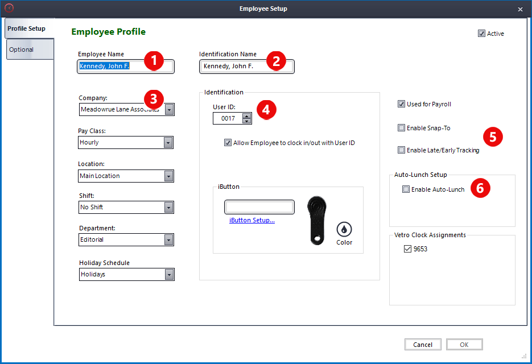Open the Holiday Schedule dropdown
This screenshot has height=364, width=532.
(169, 274)
